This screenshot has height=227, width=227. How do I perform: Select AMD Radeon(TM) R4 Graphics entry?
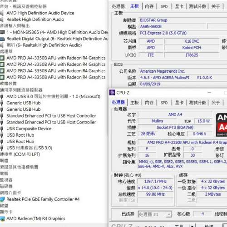coord(36,219)
